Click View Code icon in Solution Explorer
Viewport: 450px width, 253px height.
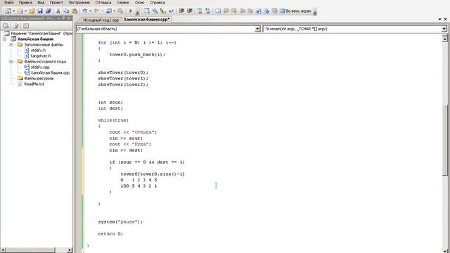[x=26, y=25]
